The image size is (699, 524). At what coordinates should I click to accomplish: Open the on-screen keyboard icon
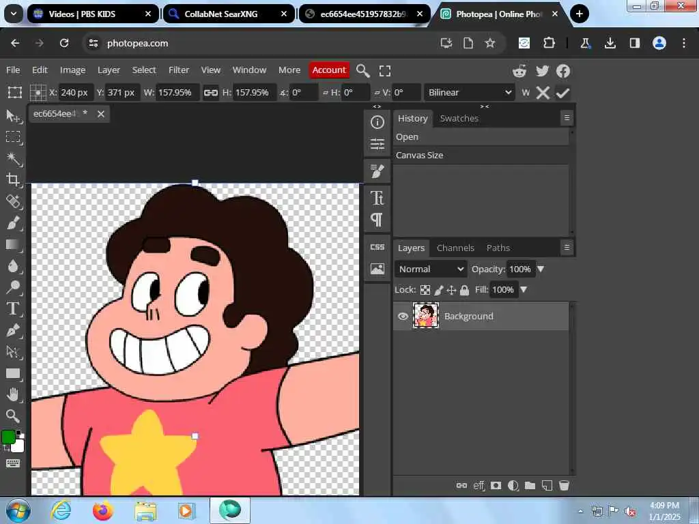click(13, 463)
